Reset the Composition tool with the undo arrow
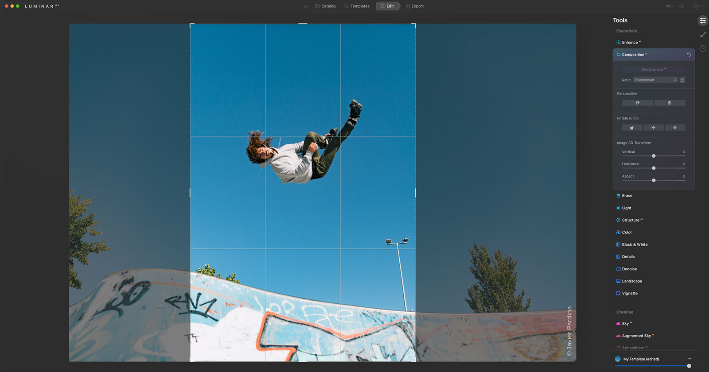This screenshot has width=709, height=372. click(x=689, y=54)
